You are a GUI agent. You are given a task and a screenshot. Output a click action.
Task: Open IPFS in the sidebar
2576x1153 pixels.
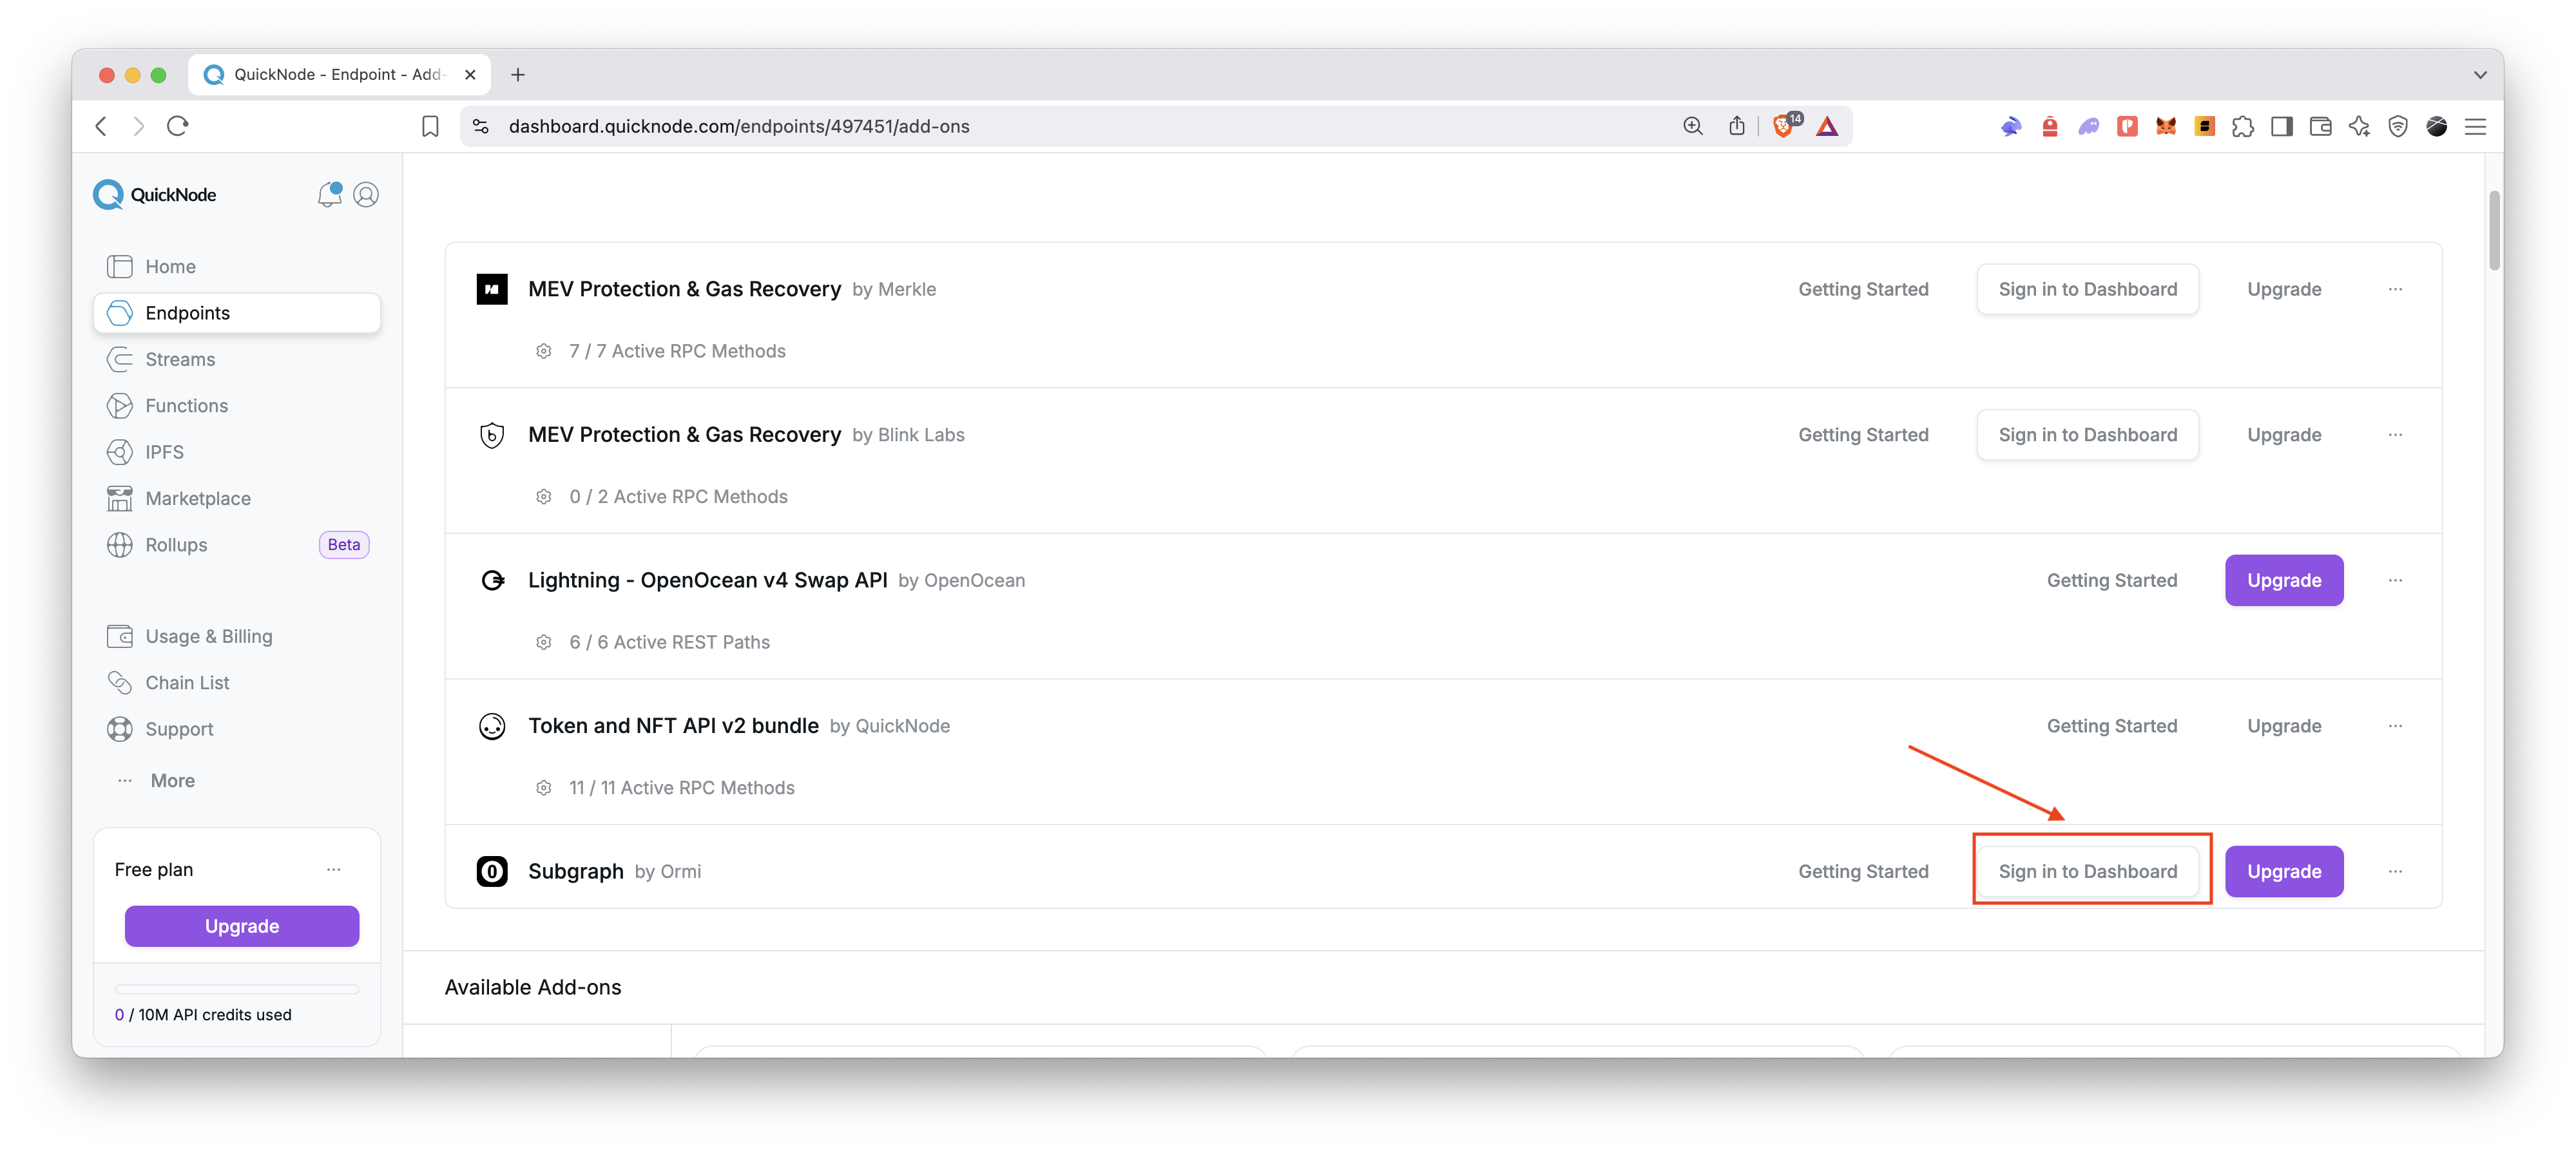pyautogui.click(x=237, y=452)
